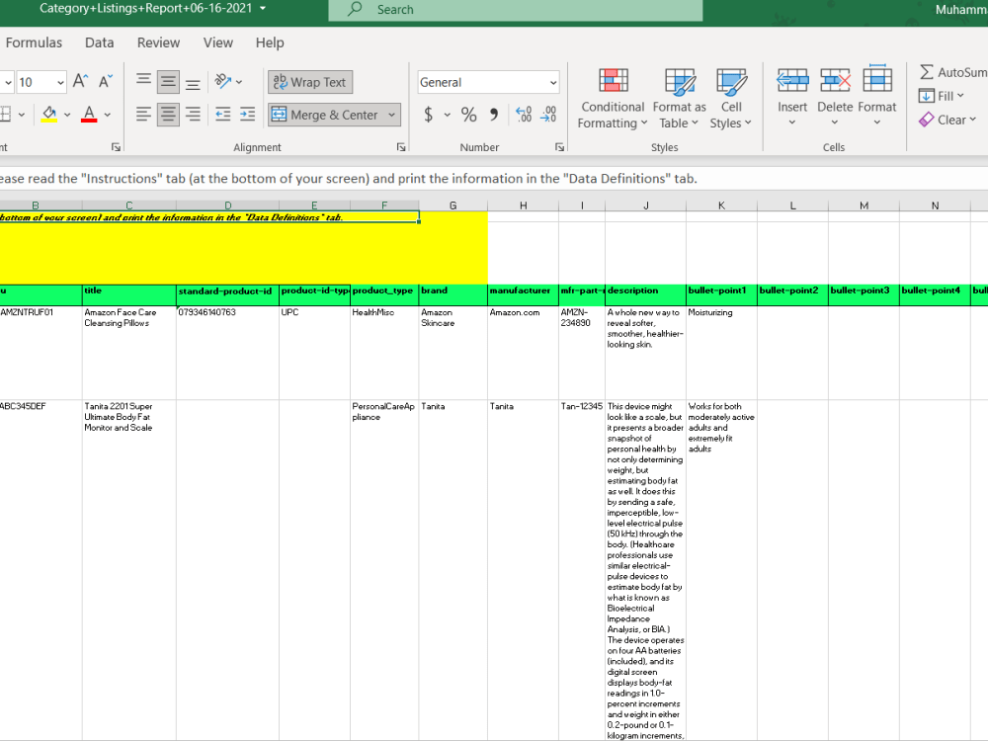988x741 pixels.
Task: Open Cell Styles gallery
Action: click(731, 98)
